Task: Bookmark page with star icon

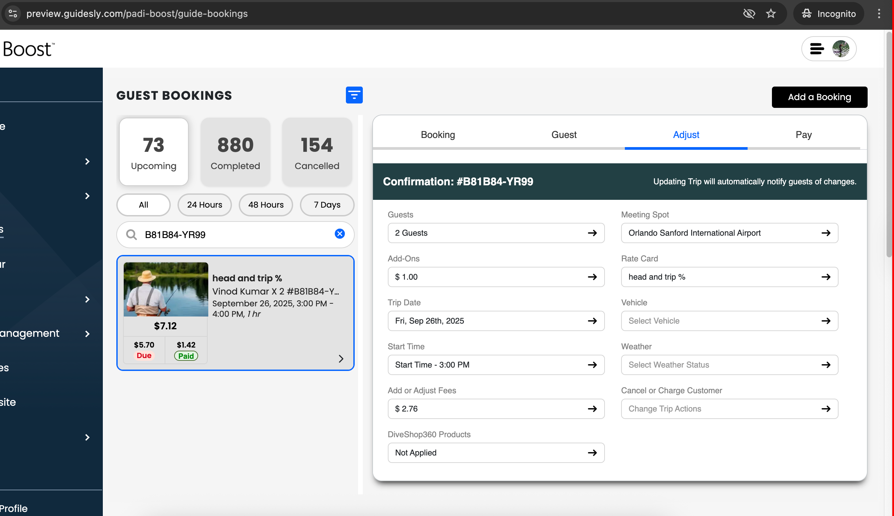Action: [x=771, y=14]
